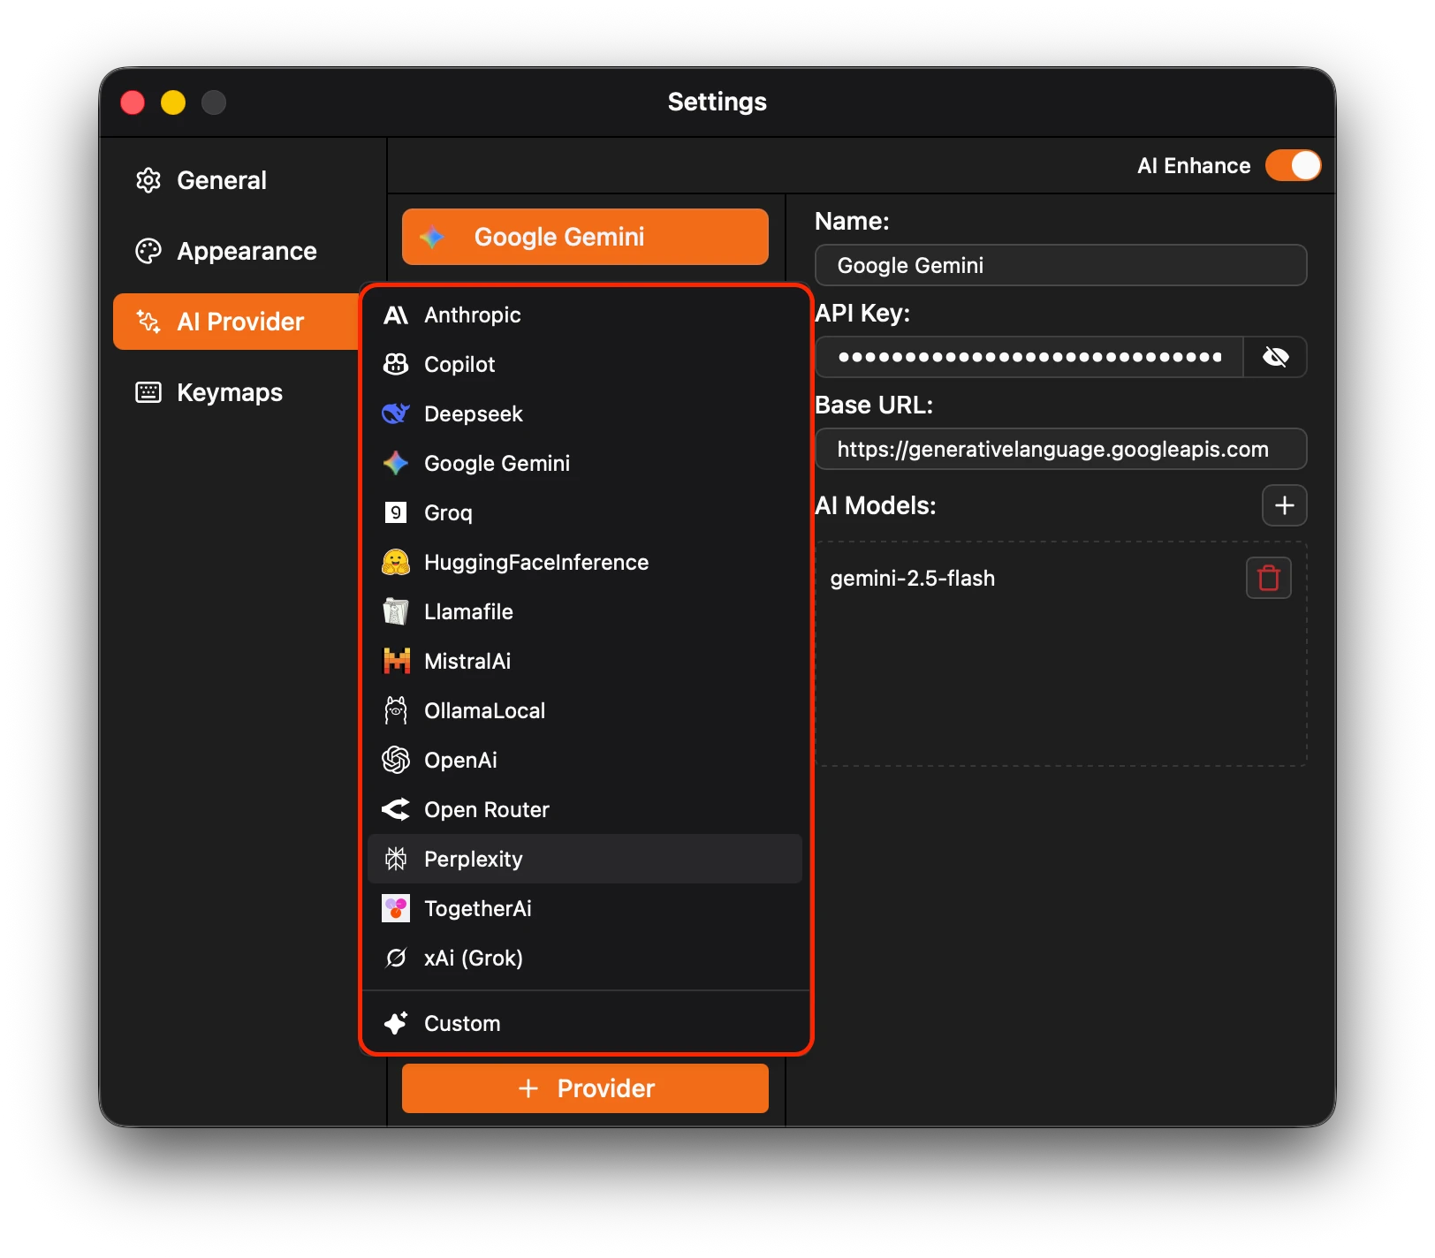Select OllamaLocal provider
Viewport: 1435px width, 1258px height.
pyautogui.click(x=585, y=710)
